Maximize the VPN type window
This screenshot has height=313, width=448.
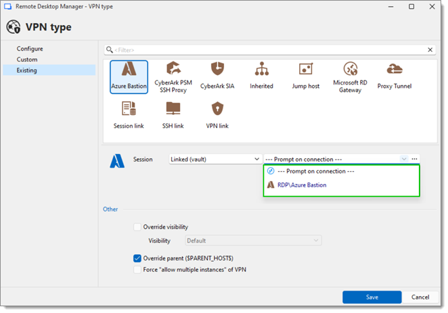click(x=411, y=6)
